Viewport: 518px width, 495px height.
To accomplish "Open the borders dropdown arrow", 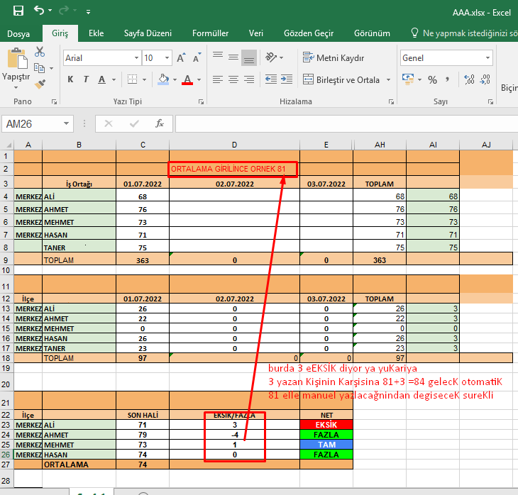I will click(x=144, y=79).
